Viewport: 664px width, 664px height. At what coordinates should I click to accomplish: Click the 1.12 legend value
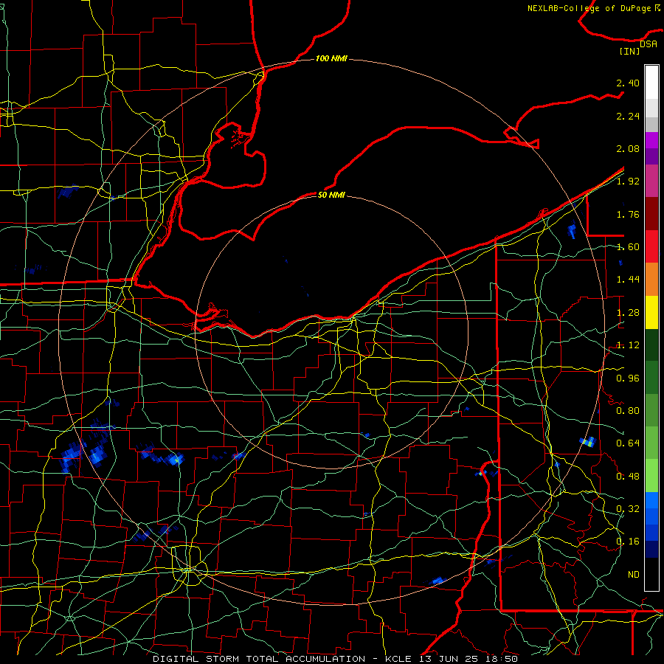628,345
